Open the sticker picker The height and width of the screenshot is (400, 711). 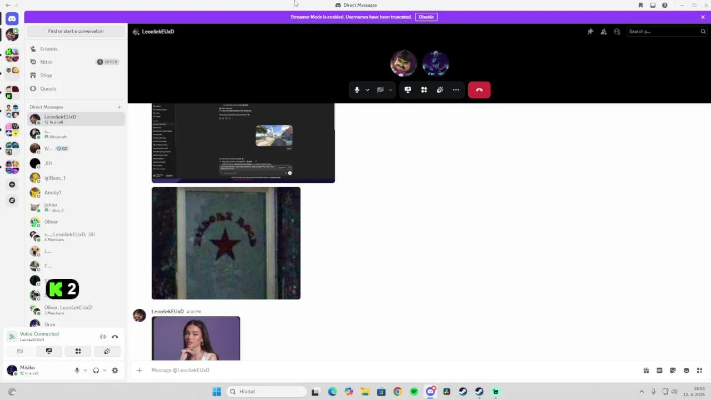(673, 371)
